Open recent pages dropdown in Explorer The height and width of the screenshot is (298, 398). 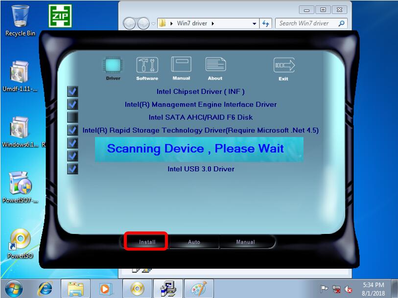pos(153,23)
